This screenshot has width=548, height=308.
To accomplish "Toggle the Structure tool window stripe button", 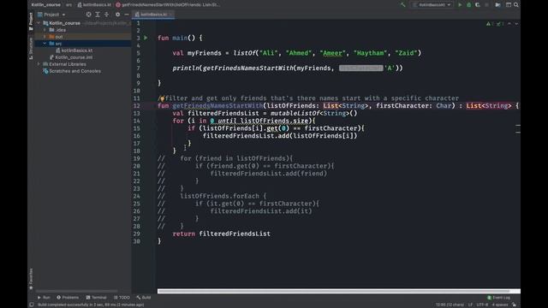I will tap(31, 48).
